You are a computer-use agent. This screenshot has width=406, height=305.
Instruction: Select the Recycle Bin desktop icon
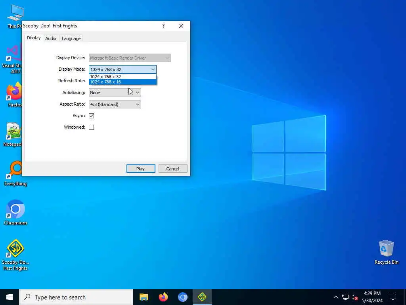point(386,252)
